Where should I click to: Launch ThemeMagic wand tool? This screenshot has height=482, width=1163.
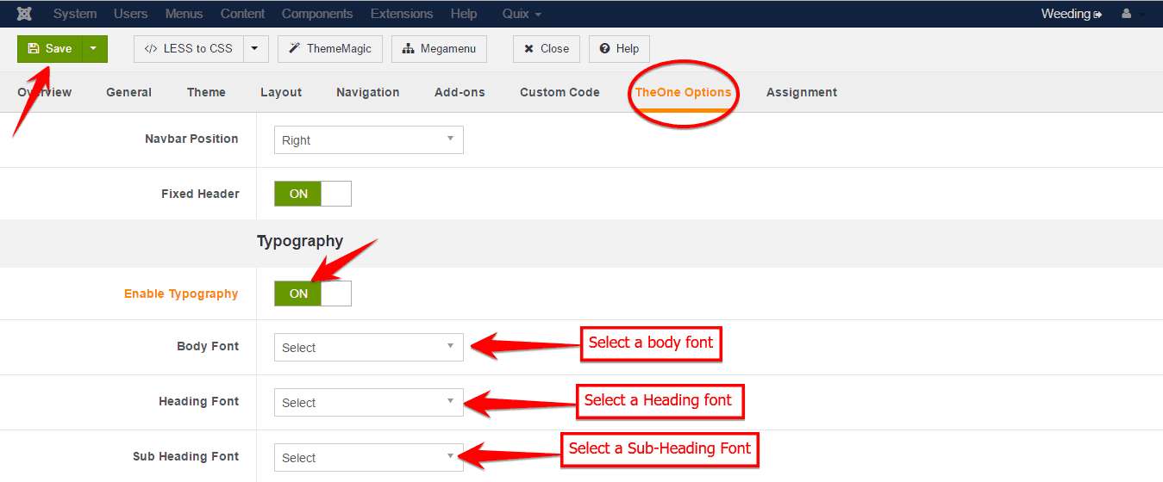click(x=330, y=49)
